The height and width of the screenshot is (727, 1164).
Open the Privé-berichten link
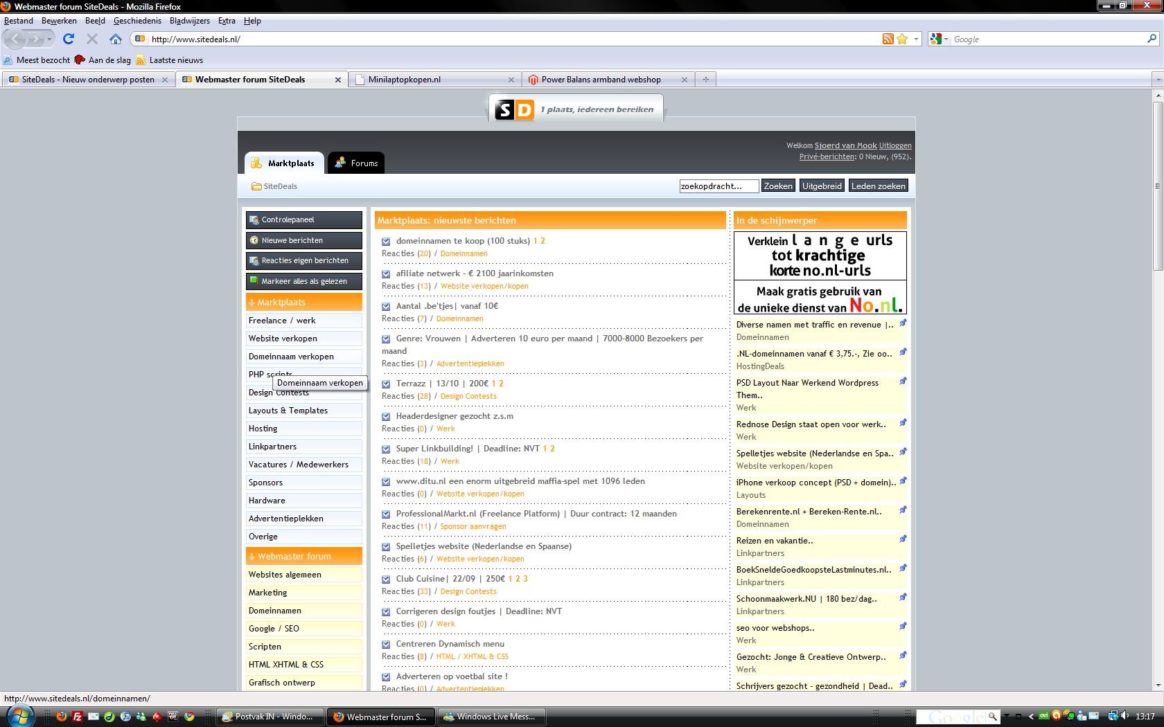point(827,156)
